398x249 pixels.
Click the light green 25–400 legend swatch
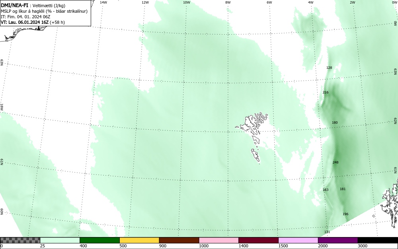click(60, 240)
